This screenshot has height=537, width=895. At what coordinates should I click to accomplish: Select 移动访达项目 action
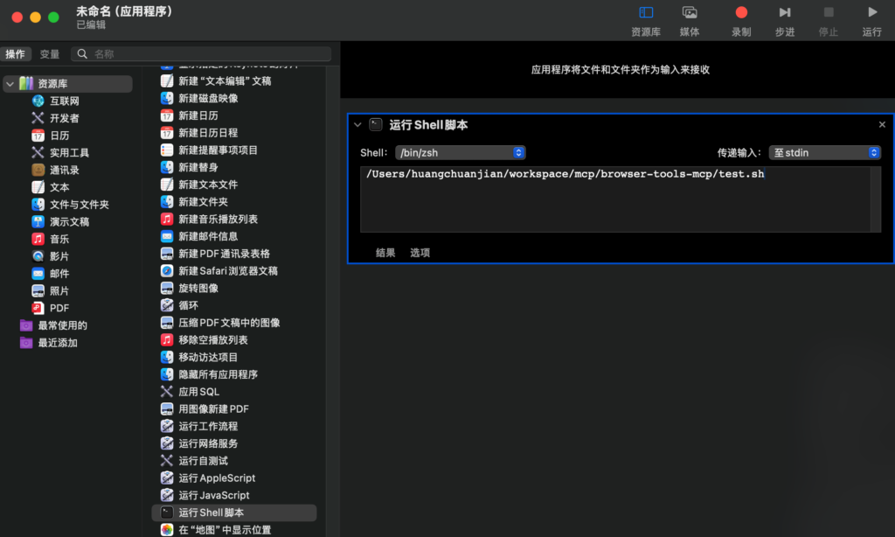(x=208, y=357)
